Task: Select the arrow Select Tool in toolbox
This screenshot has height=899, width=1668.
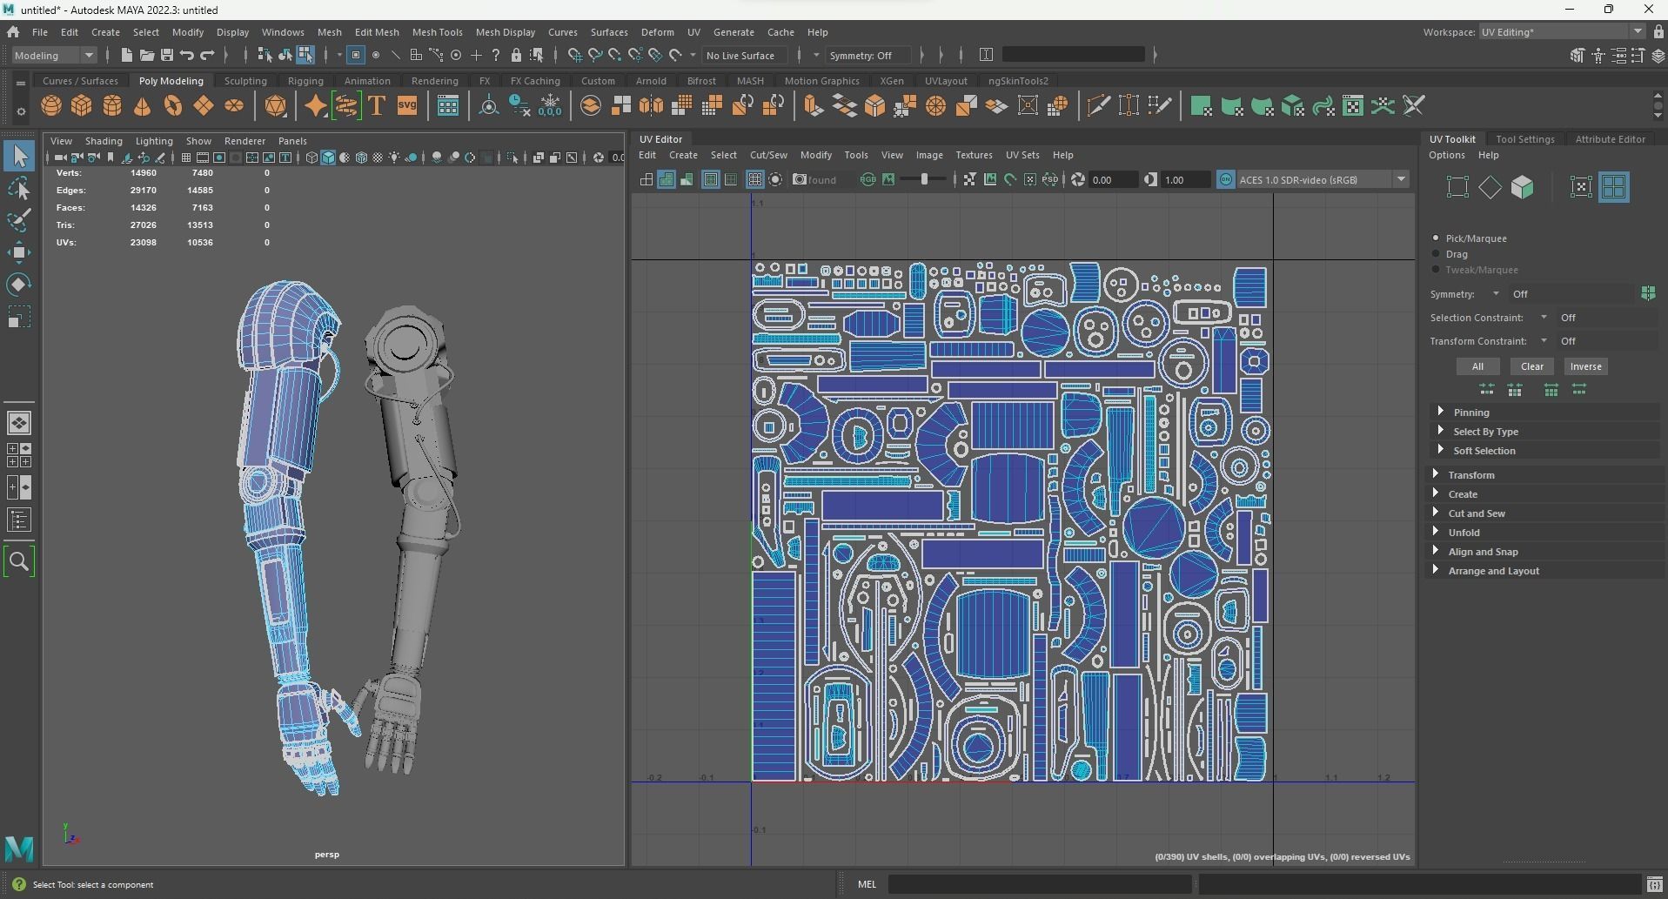Action: [x=19, y=157]
